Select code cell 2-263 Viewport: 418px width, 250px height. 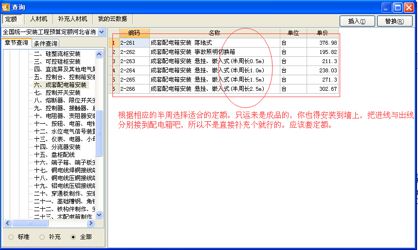click(x=134, y=61)
